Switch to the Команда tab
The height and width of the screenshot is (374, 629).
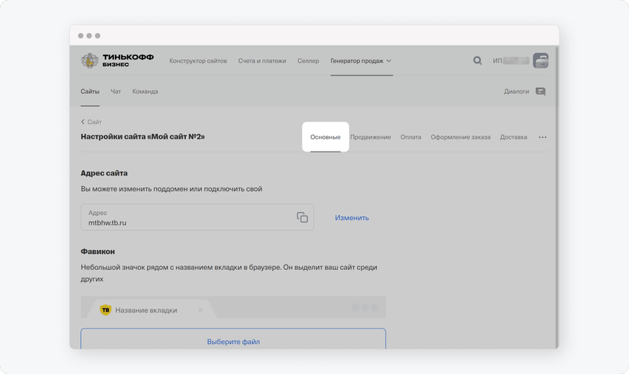click(145, 92)
